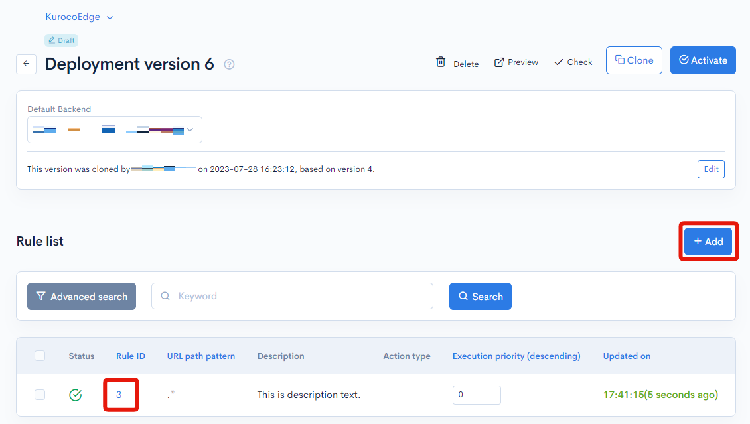The image size is (750, 424).
Task: Tick the select-all checkbox in table header
Action: coord(40,356)
